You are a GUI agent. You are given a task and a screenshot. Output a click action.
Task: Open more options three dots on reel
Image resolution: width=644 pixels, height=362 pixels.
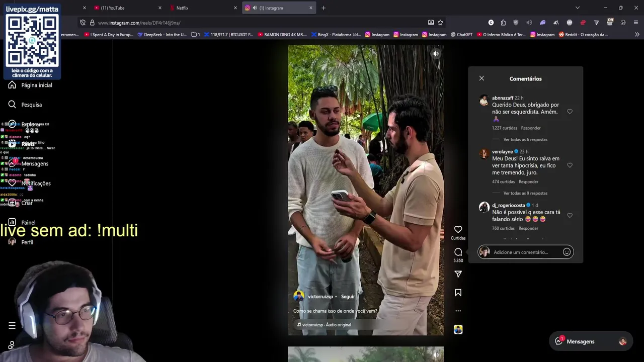click(458, 311)
